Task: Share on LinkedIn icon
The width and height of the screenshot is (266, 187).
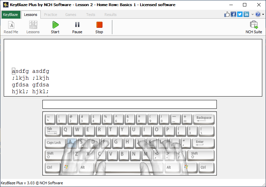Action: tap(246, 14)
